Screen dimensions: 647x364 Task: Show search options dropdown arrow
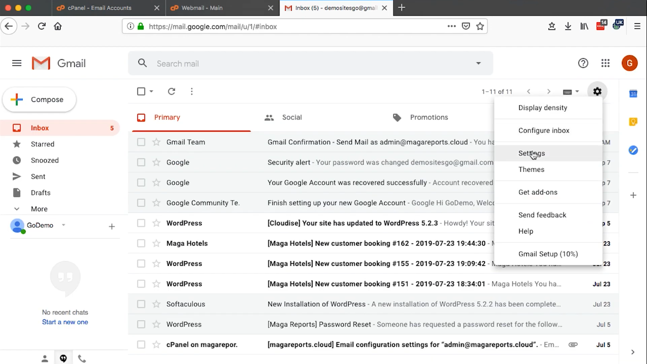click(x=478, y=64)
